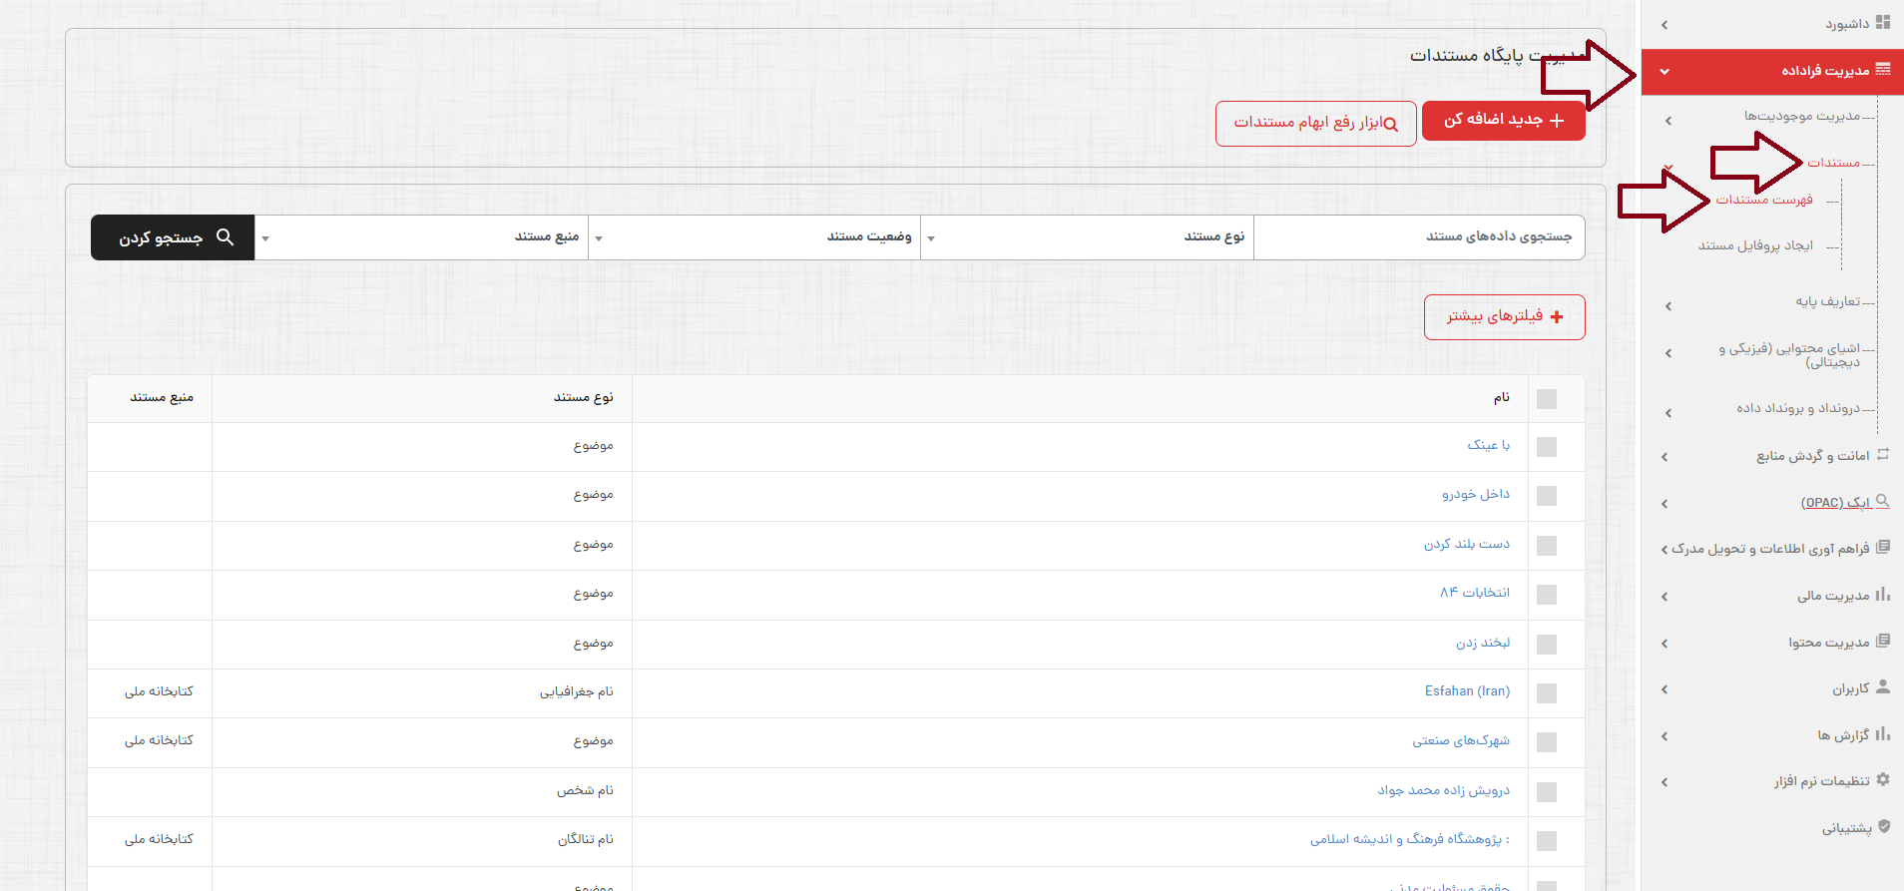Click the OPAC (اپک) magnifier icon in sidebar
This screenshot has width=1904, height=891.
click(1882, 501)
